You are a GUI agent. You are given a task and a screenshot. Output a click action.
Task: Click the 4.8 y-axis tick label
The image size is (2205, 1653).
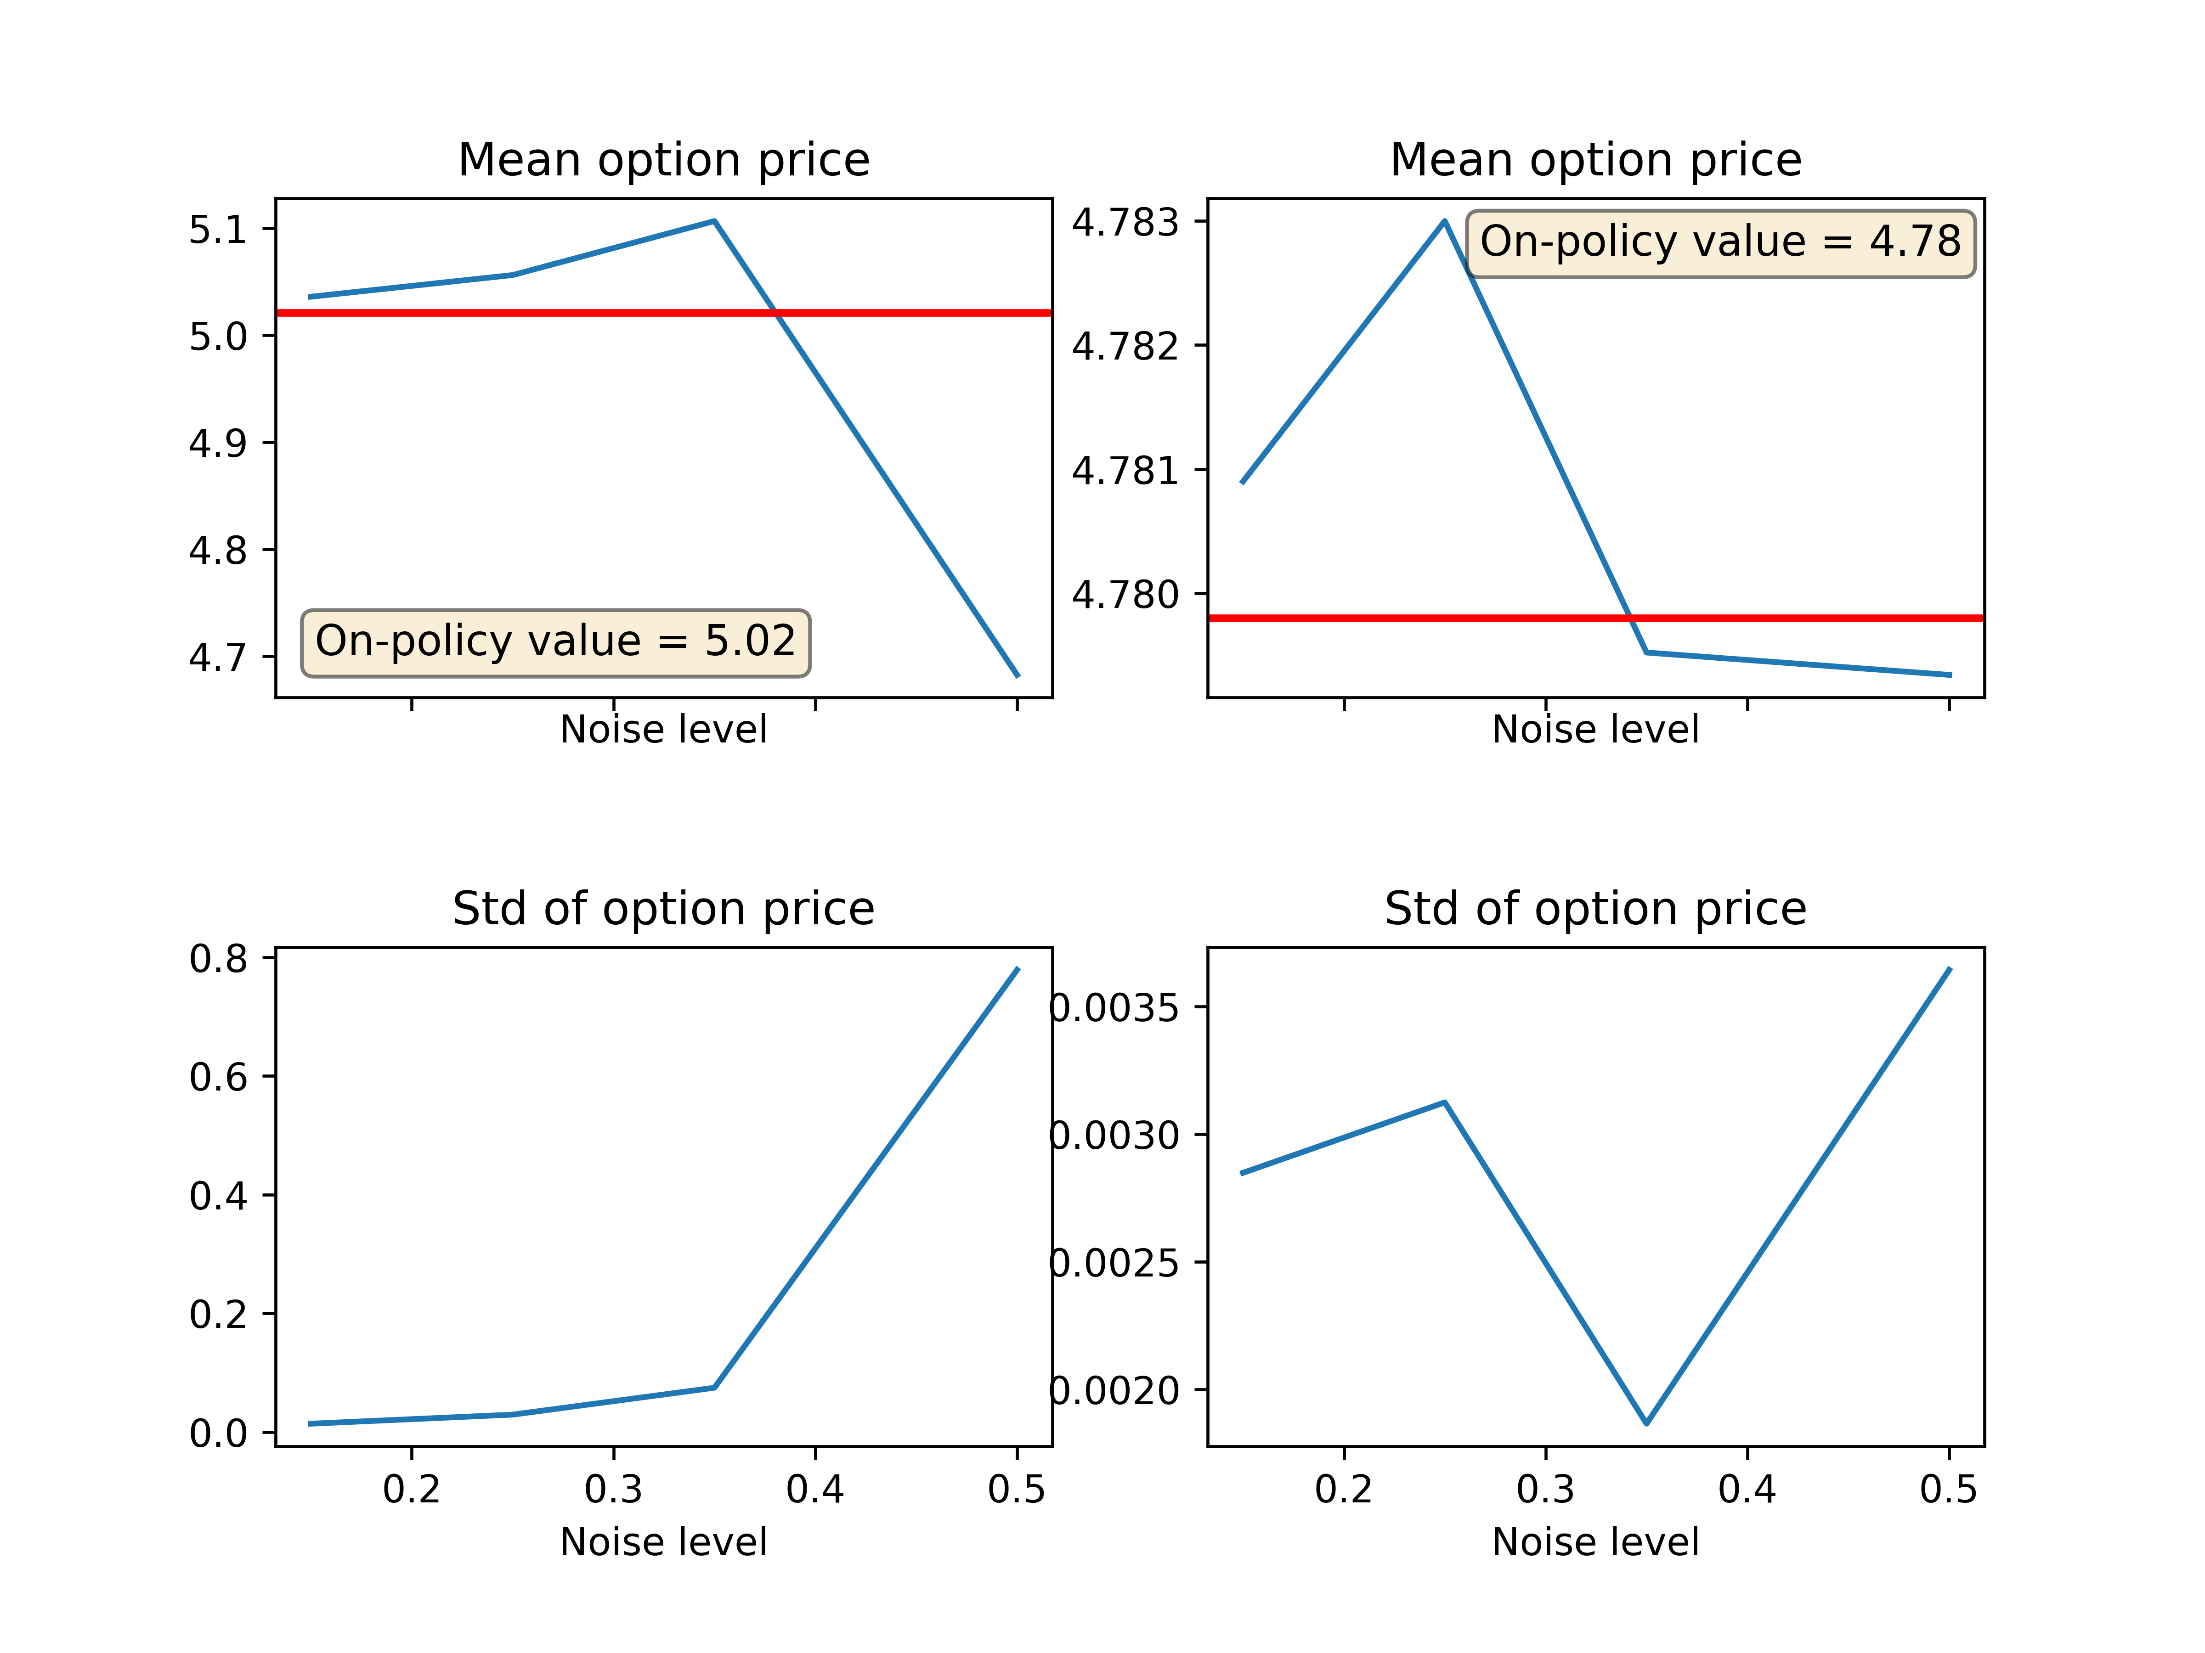217,550
